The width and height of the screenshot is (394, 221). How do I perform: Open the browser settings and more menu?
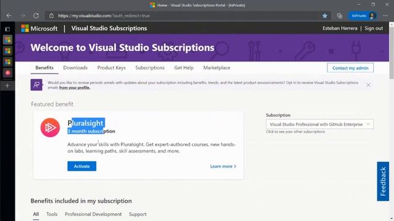pos(385,16)
